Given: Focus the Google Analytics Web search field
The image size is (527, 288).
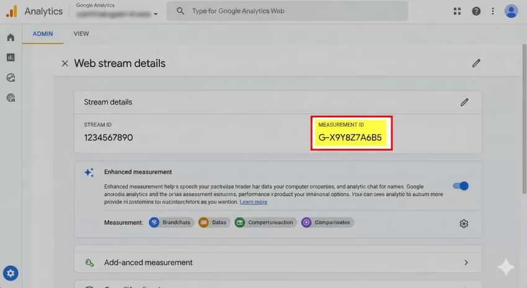Looking at the screenshot, I should pyautogui.click(x=287, y=11).
